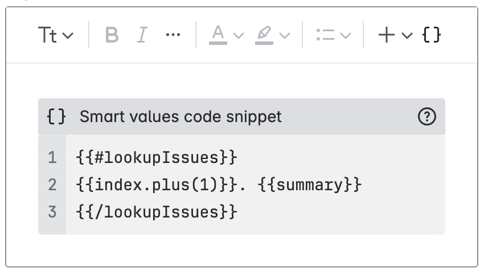Expand the insert menu chevron
The height and width of the screenshot is (276, 484).
407,36
